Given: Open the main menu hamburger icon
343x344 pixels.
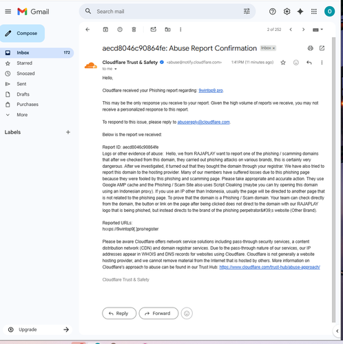Looking at the screenshot, I should (8, 12).
